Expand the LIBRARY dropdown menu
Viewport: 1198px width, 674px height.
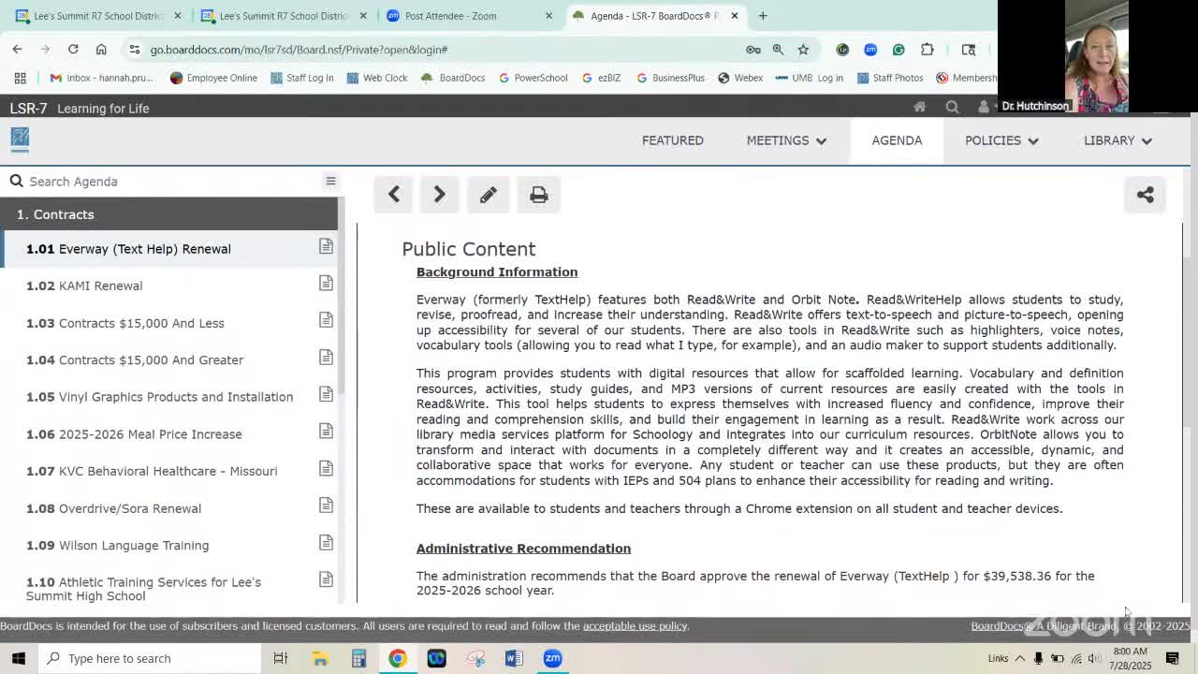click(x=1118, y=140)
